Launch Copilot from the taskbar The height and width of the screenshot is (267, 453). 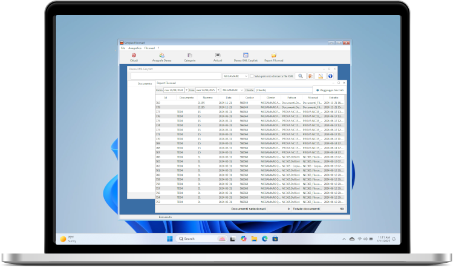[x=244, y=239]
